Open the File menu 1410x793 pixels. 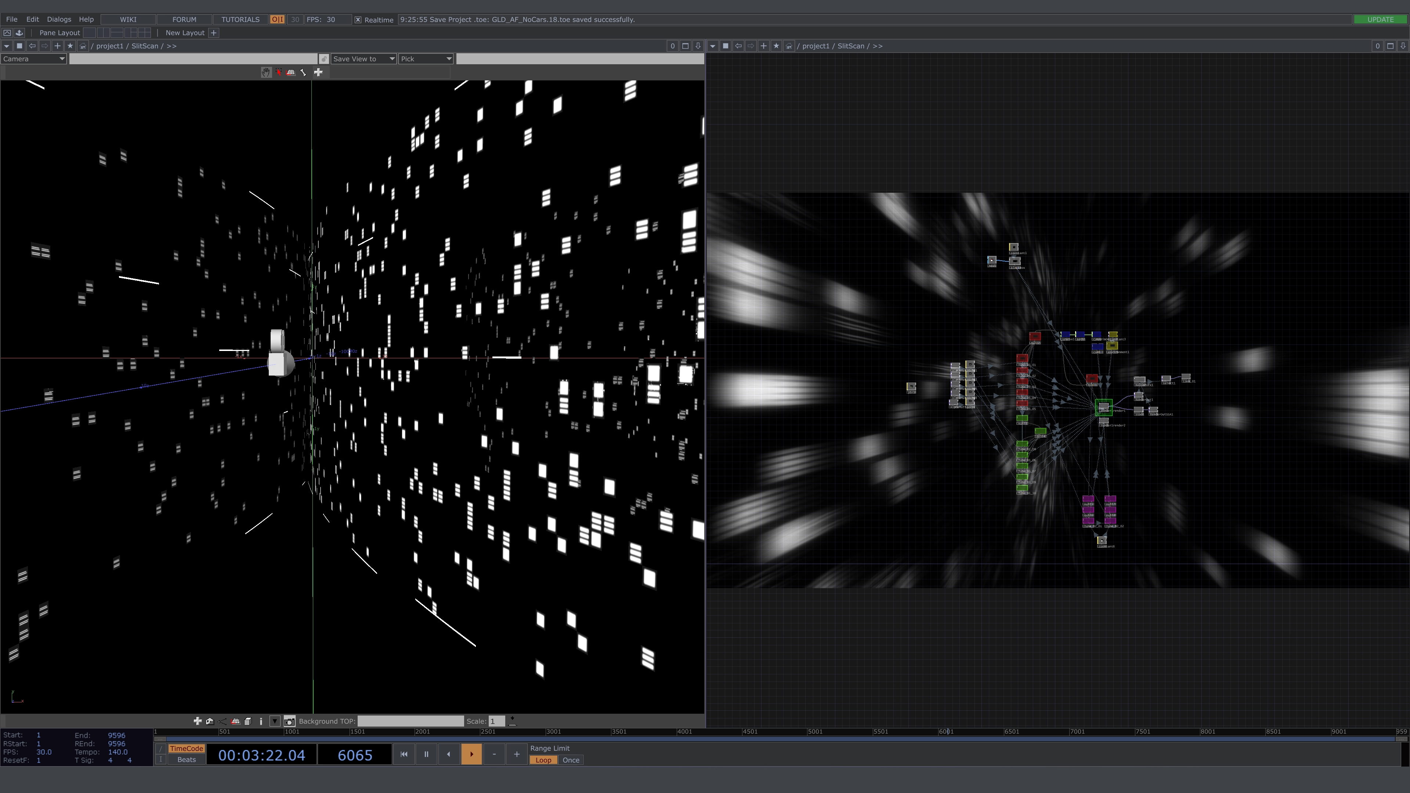tap(11, 19)
